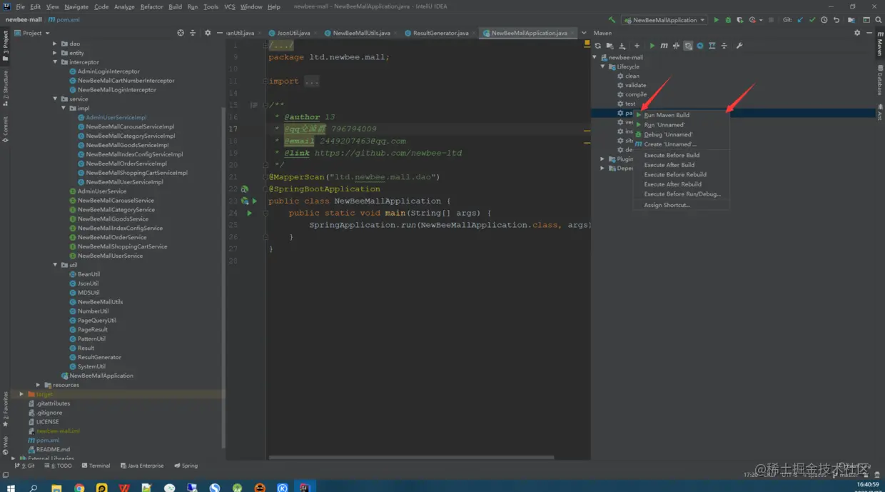Open Java Enterprise tool window

tap(142, 466)
